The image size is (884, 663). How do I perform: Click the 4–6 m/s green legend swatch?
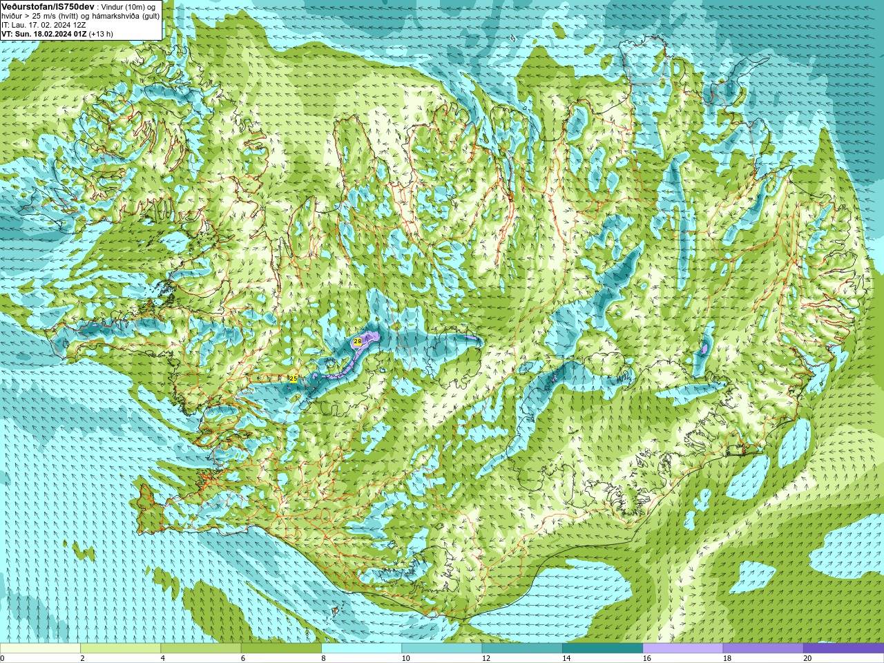[200, 648]
